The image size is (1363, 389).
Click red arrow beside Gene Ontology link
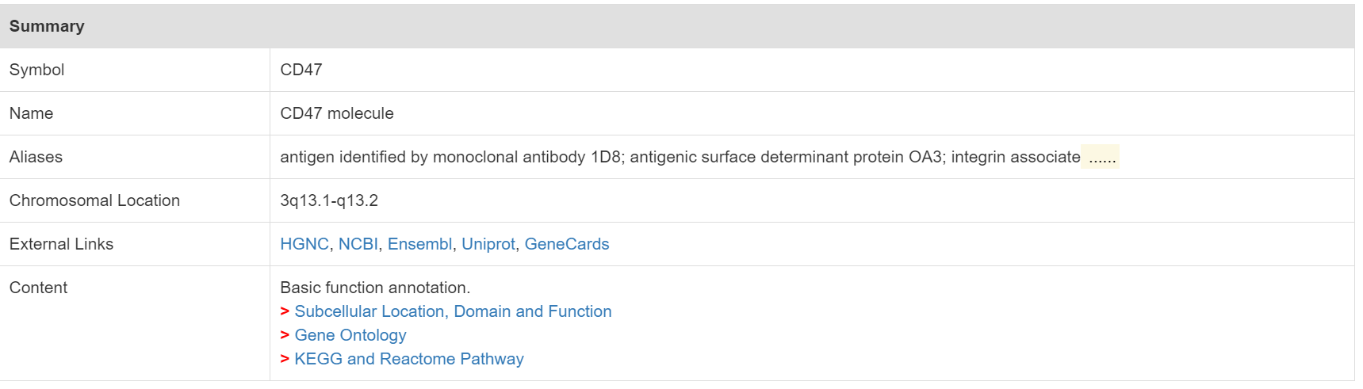coord(285,335)
